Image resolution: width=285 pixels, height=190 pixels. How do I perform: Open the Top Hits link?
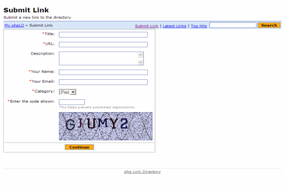[199, 26]
